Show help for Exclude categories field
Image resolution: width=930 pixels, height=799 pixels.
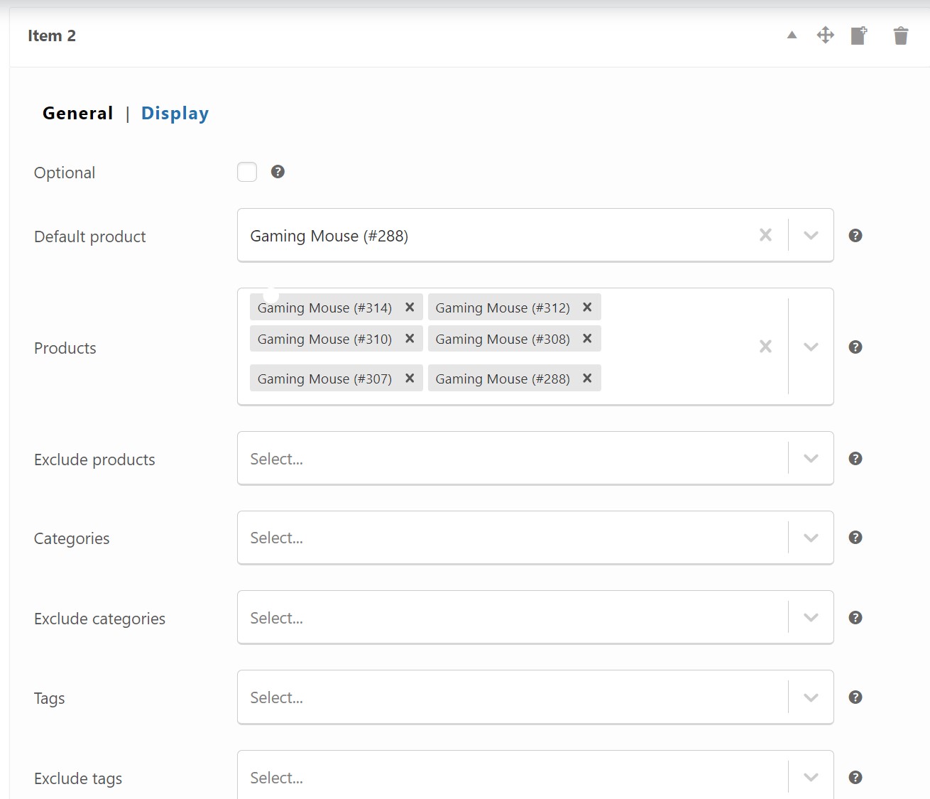(x=855, y=618)
